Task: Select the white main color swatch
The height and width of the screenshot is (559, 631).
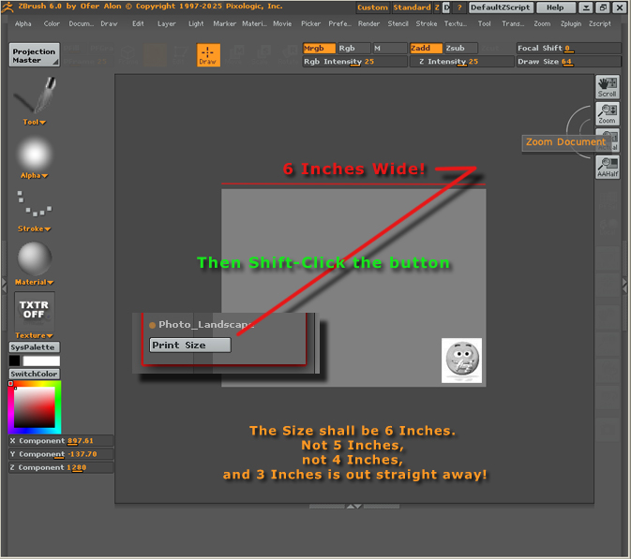Action: pyautogui.click(x=41, y=360)
